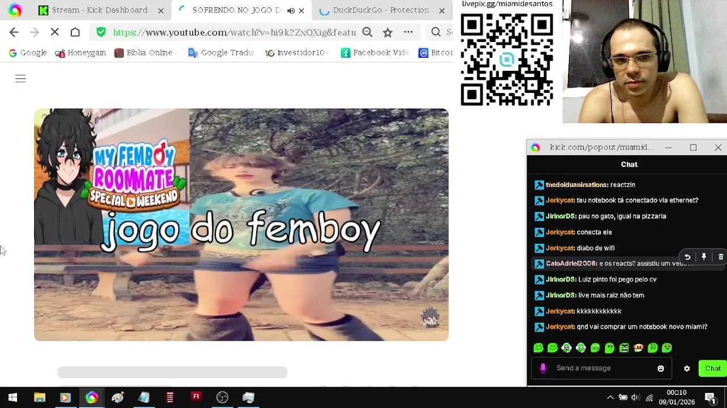Close the Kick Dashboard tab

pyautogui.click(x=161, y=10)
